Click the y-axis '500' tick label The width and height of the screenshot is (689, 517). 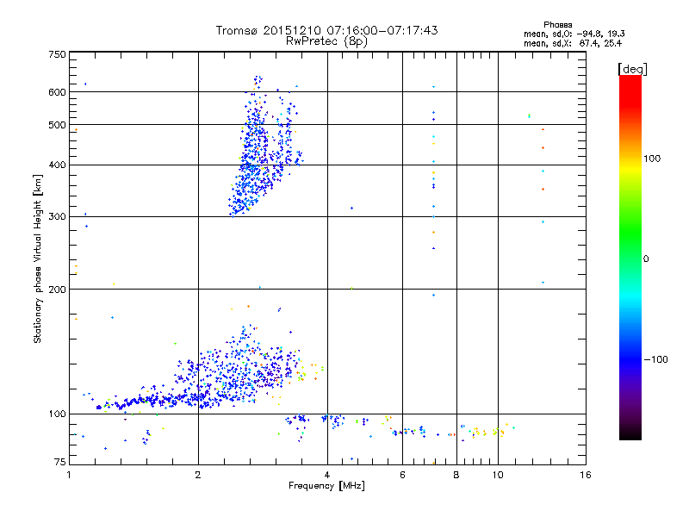point(58,125)
